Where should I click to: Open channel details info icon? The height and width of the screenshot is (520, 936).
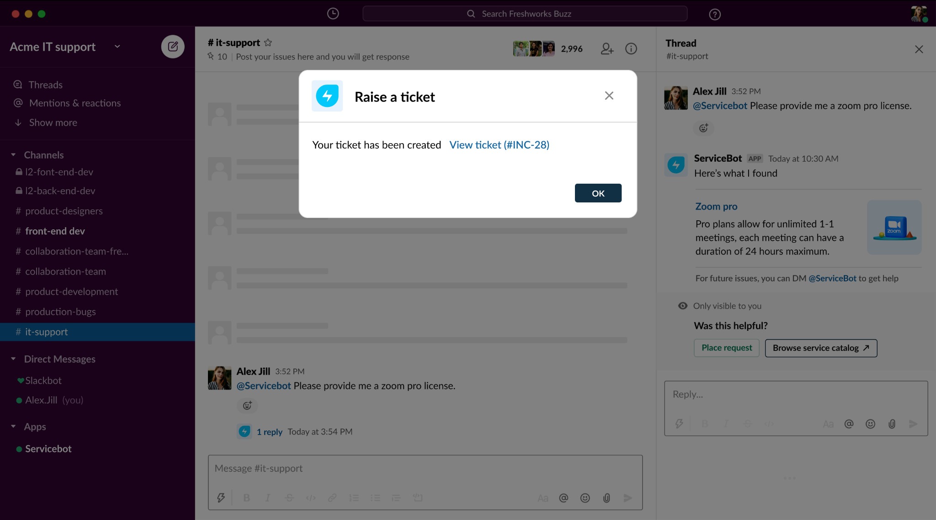point(631,48)
